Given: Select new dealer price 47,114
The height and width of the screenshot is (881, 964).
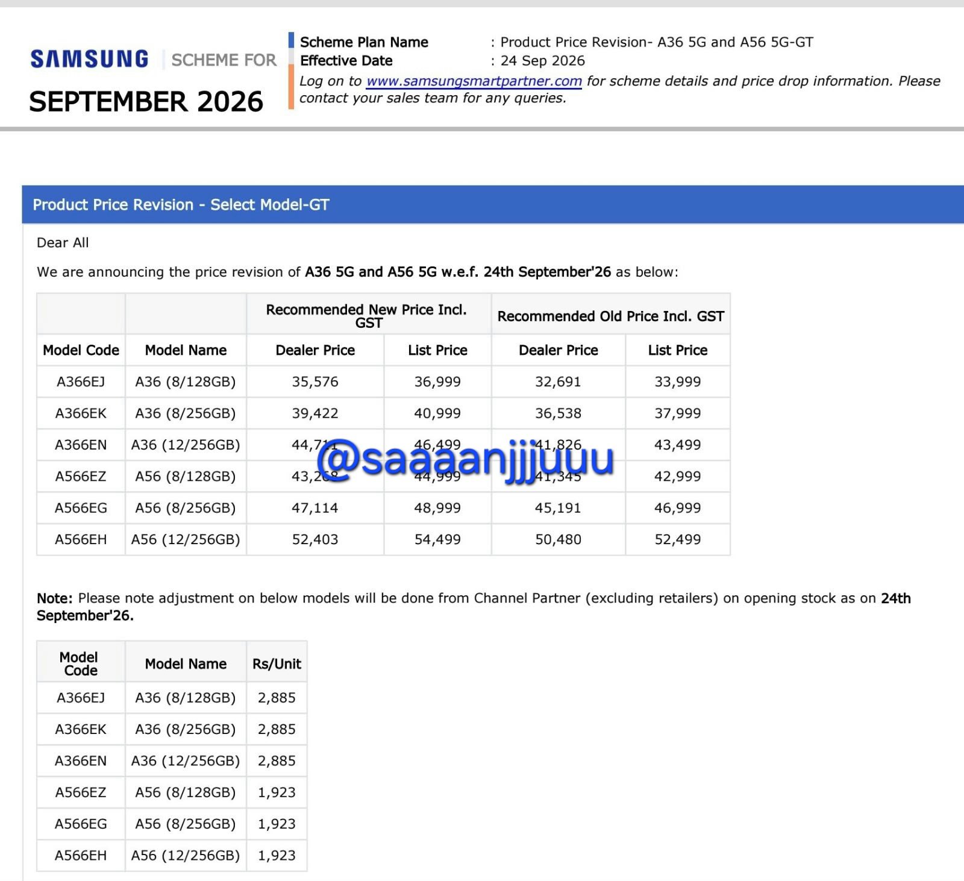Looking at the screenshot, I should 315,508.
